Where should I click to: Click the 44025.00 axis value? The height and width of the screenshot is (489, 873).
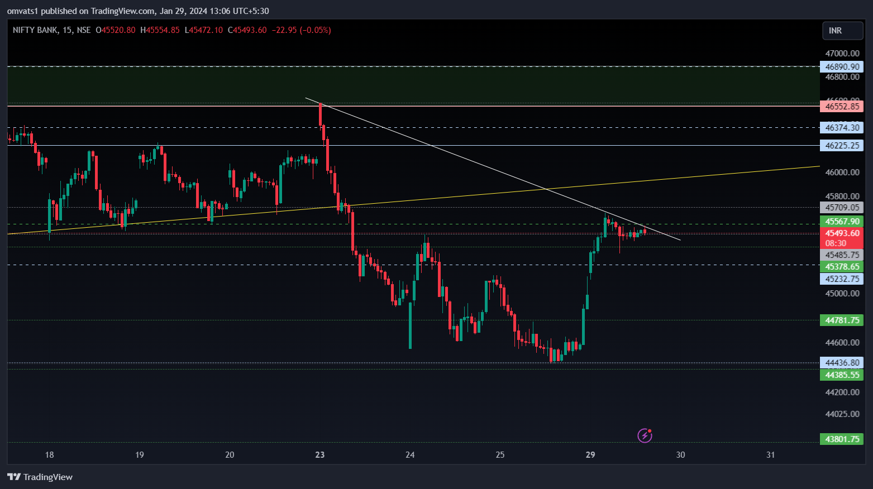[842, 414]
